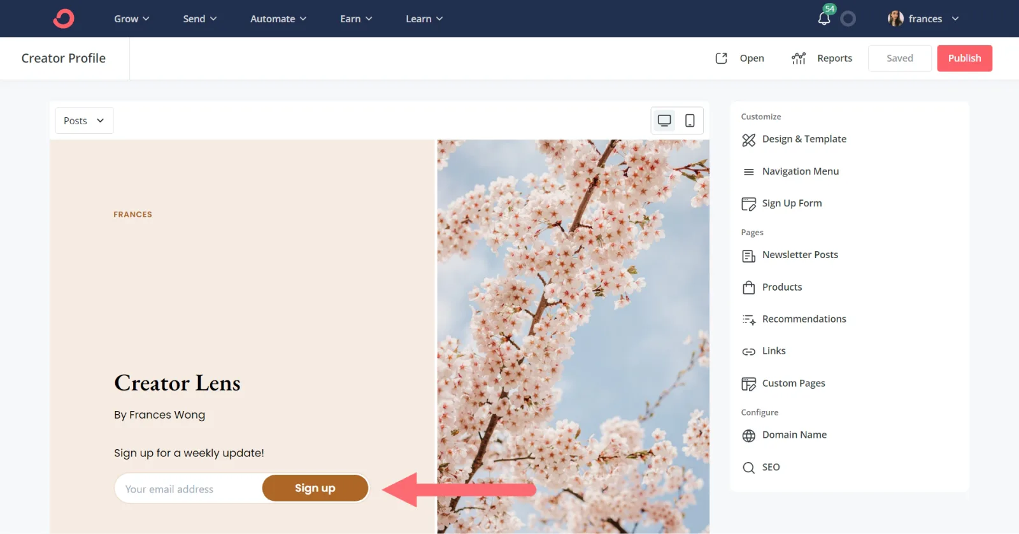The height and width of the screenshot is (534, 1019).
Task: Open the Recommendations page settings
Action: [804, 319]
